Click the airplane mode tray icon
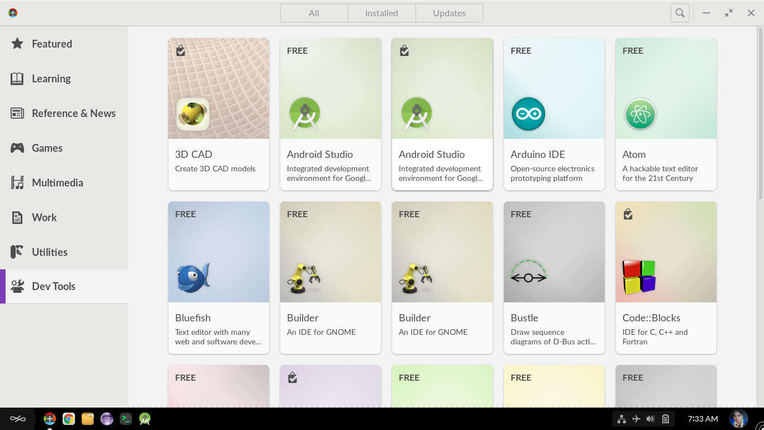The height and width of the screenshot is (430, 764). tap(636, 419)
